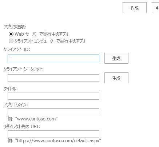Click the アプリの種類 heading label
The height and width of the screenshot is (147, 159).
15,27
